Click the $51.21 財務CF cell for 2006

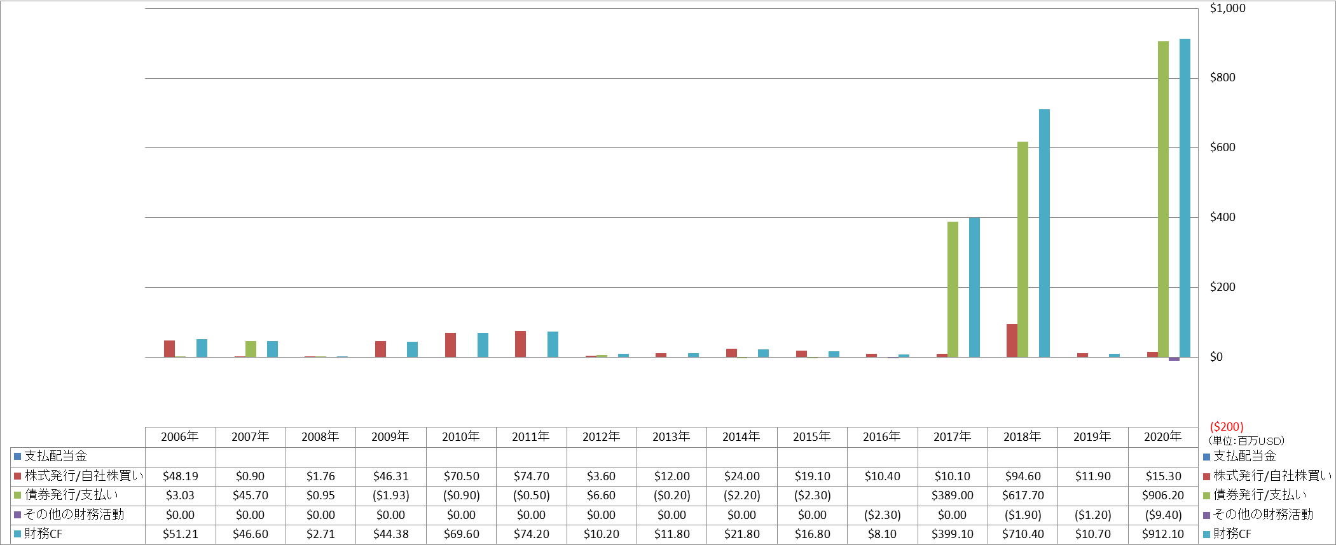coord(181,534)
